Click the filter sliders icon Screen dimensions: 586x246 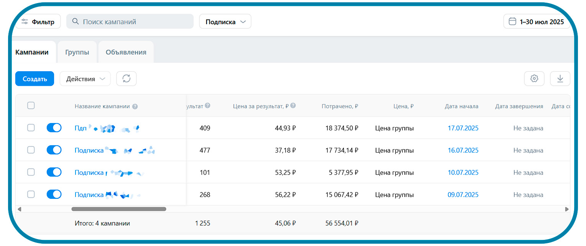click(25, 22)
